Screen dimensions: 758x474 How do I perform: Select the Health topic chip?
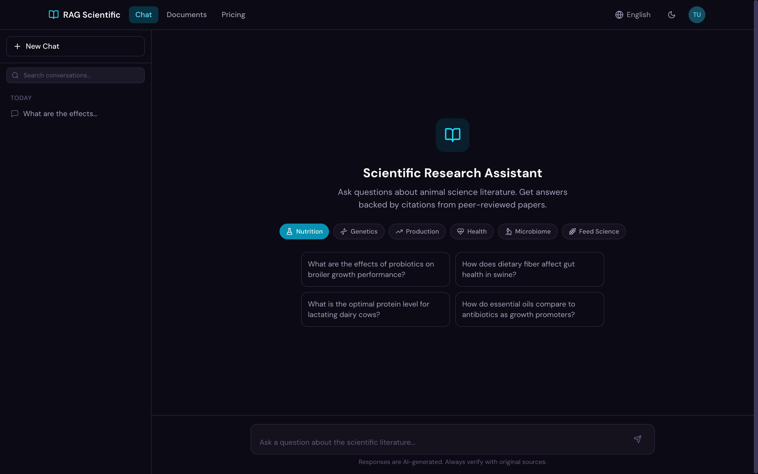click(472, 231)
